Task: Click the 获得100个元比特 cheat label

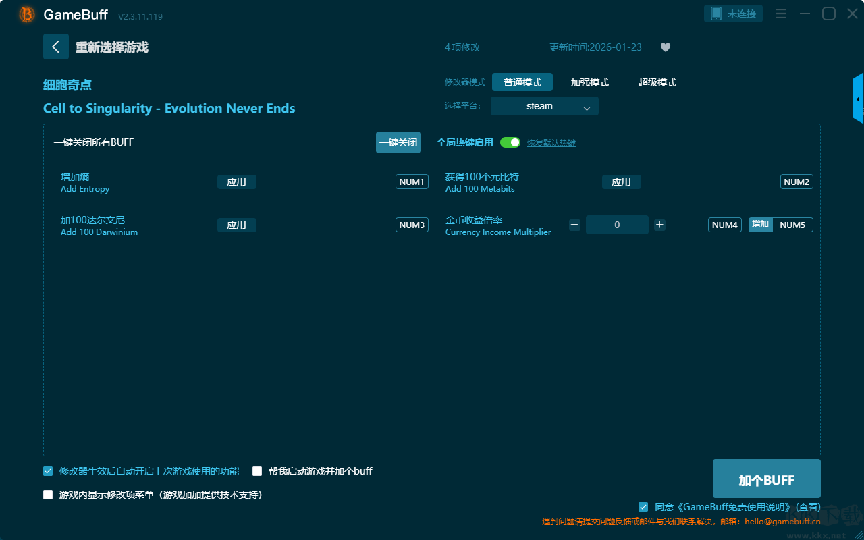Action: (x=482, y=177)
